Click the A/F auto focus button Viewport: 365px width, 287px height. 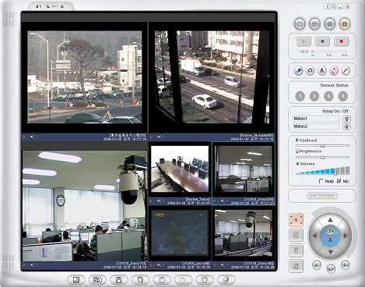pyautogui.click(x=331, y=268)
